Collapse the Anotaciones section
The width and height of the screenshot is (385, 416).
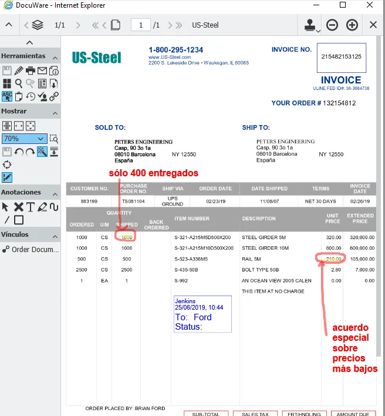[55, 194]
